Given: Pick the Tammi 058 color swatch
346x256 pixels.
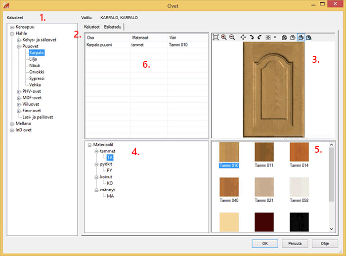Looking at the screenshot, I should [x=300, y=188].
